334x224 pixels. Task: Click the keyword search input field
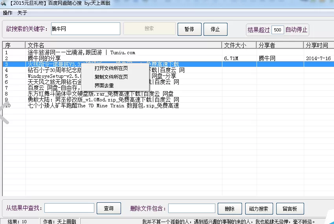point(86,29)
